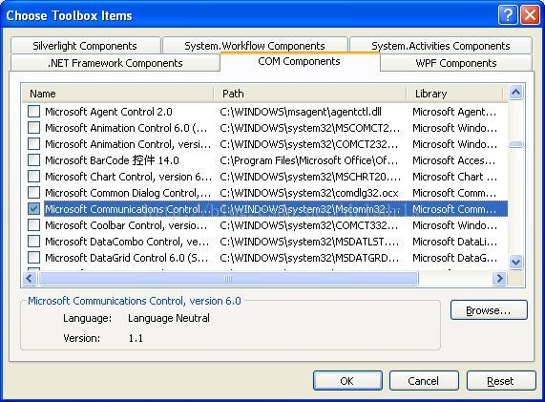Select Microsoft Coolbar Control row name
Image resolution: width=545 pixels, height=402 pixels.
(x=126, y=225)
